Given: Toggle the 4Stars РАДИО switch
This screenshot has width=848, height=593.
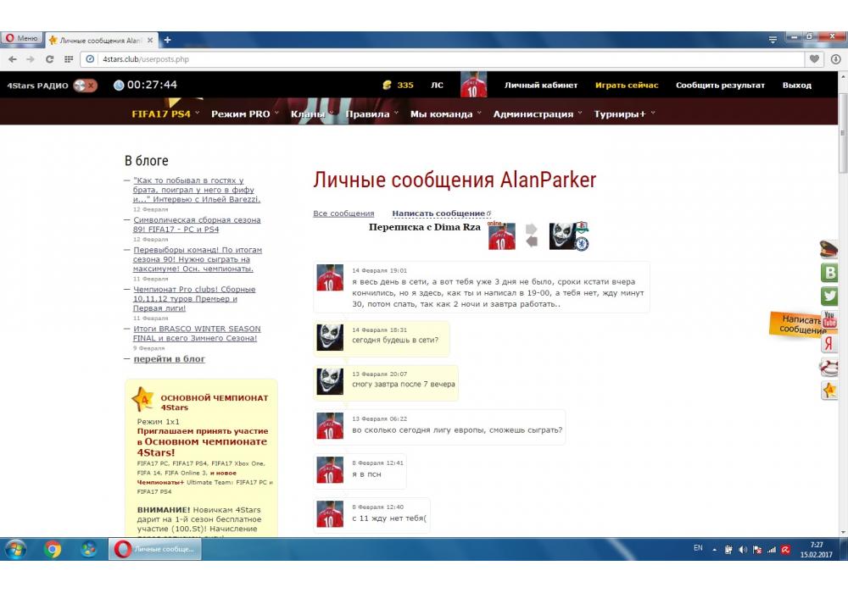Looking at the screenshot, I should pyautogui.click(x=85, y=85).
